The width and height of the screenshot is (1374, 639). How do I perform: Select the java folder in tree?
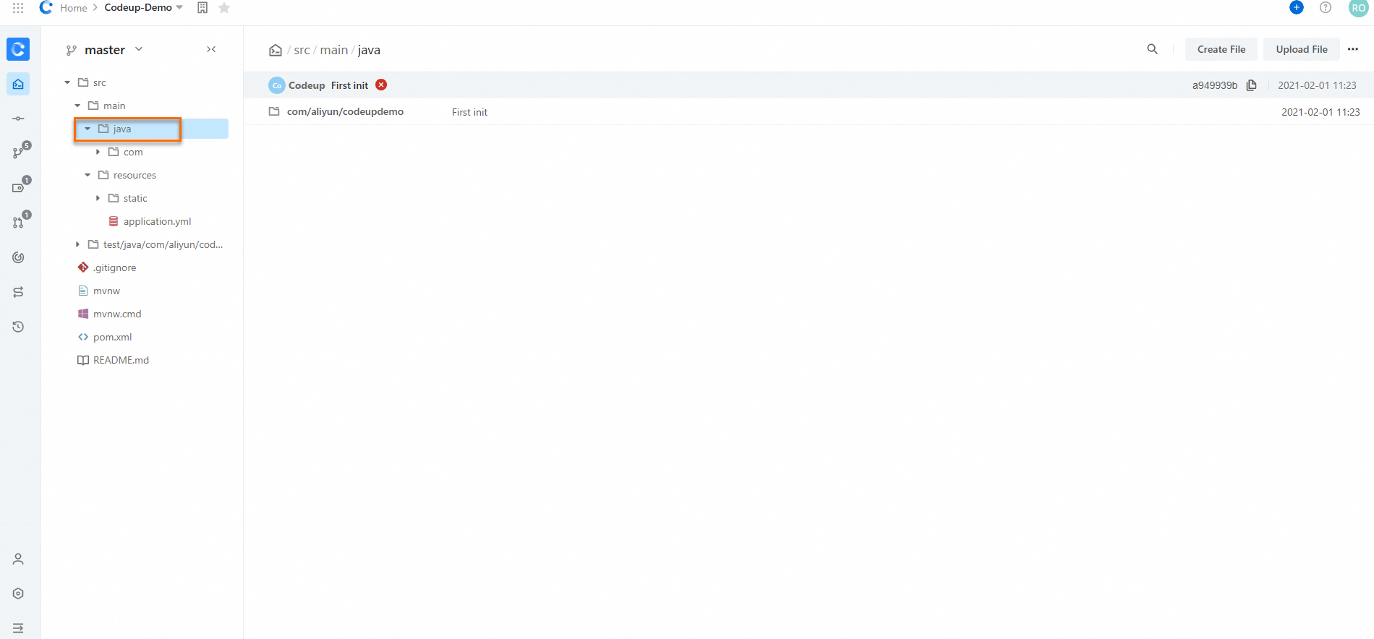tap(121, 129)
